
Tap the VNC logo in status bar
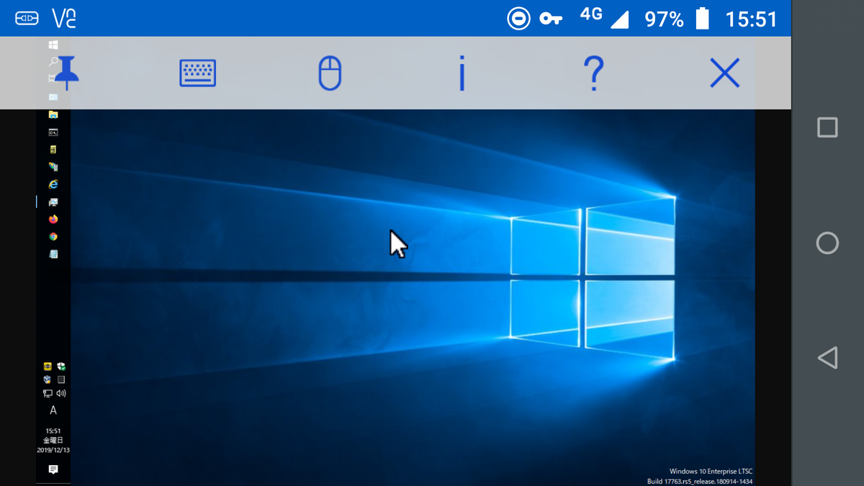pos(64,18)
